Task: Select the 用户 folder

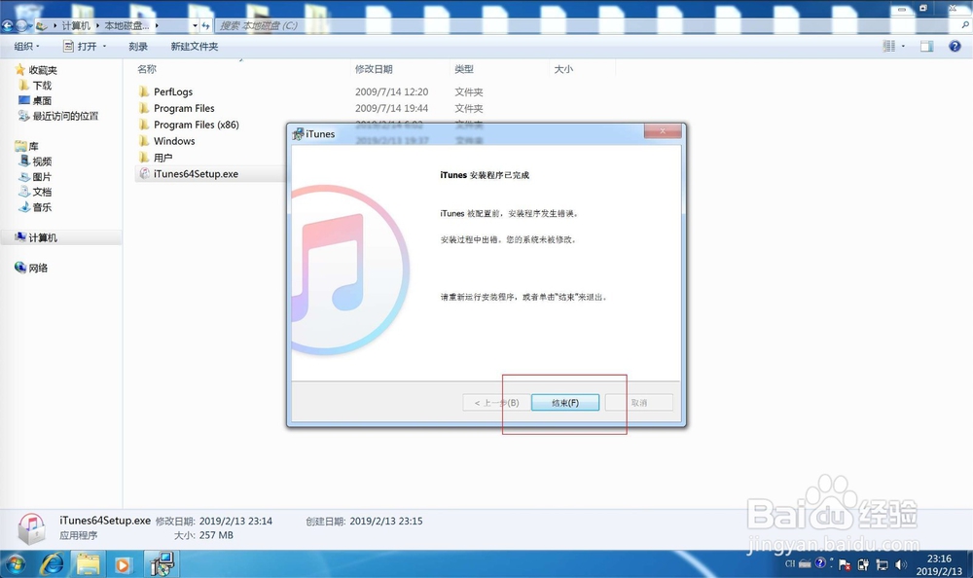Action: coord(163,158)
